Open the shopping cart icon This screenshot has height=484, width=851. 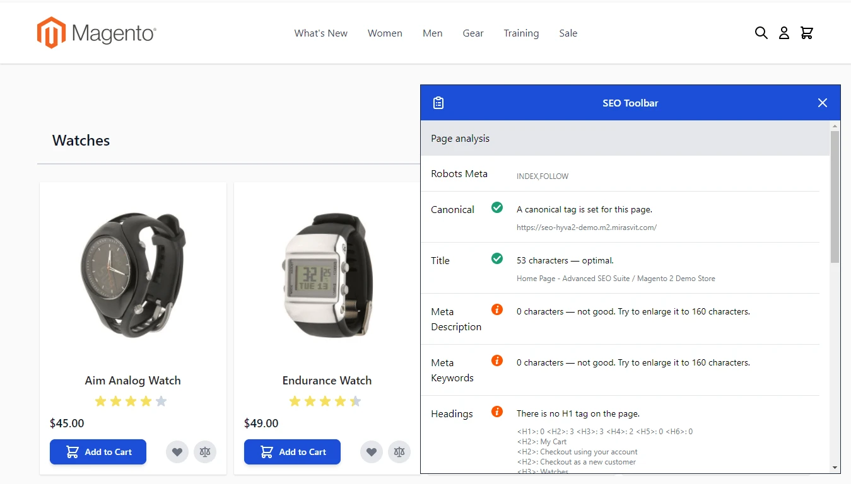[806, 33]
